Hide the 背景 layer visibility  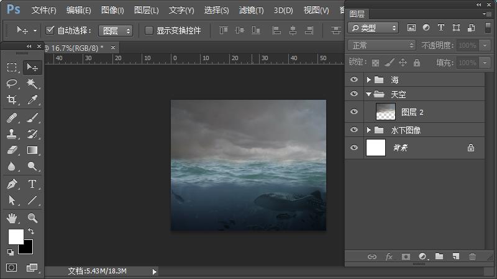click(x=354, y=148)
